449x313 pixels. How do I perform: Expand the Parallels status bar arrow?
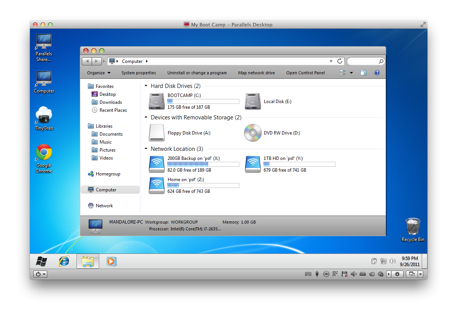tap(388, 274)
